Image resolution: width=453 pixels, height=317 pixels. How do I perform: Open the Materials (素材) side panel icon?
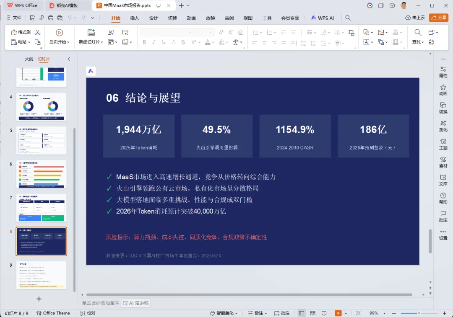443,162
